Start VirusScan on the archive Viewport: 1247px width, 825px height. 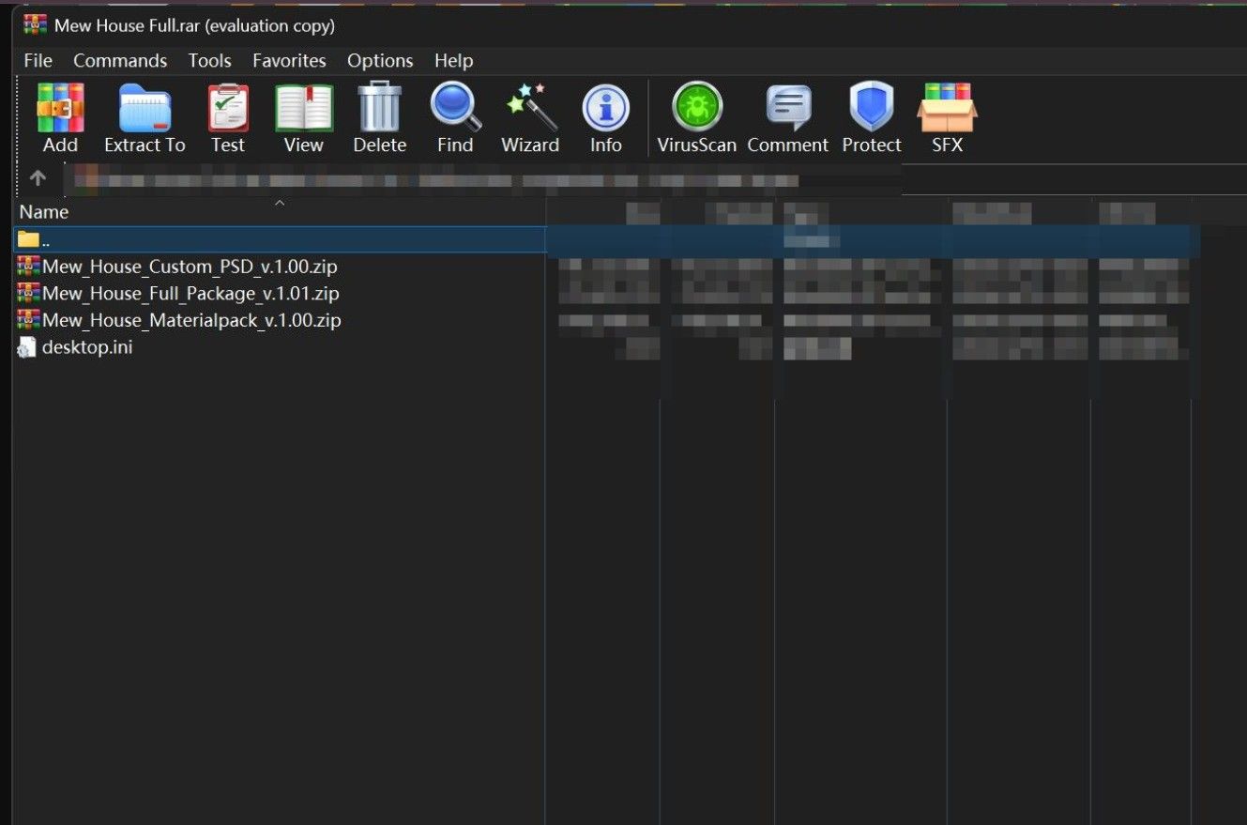697,118
